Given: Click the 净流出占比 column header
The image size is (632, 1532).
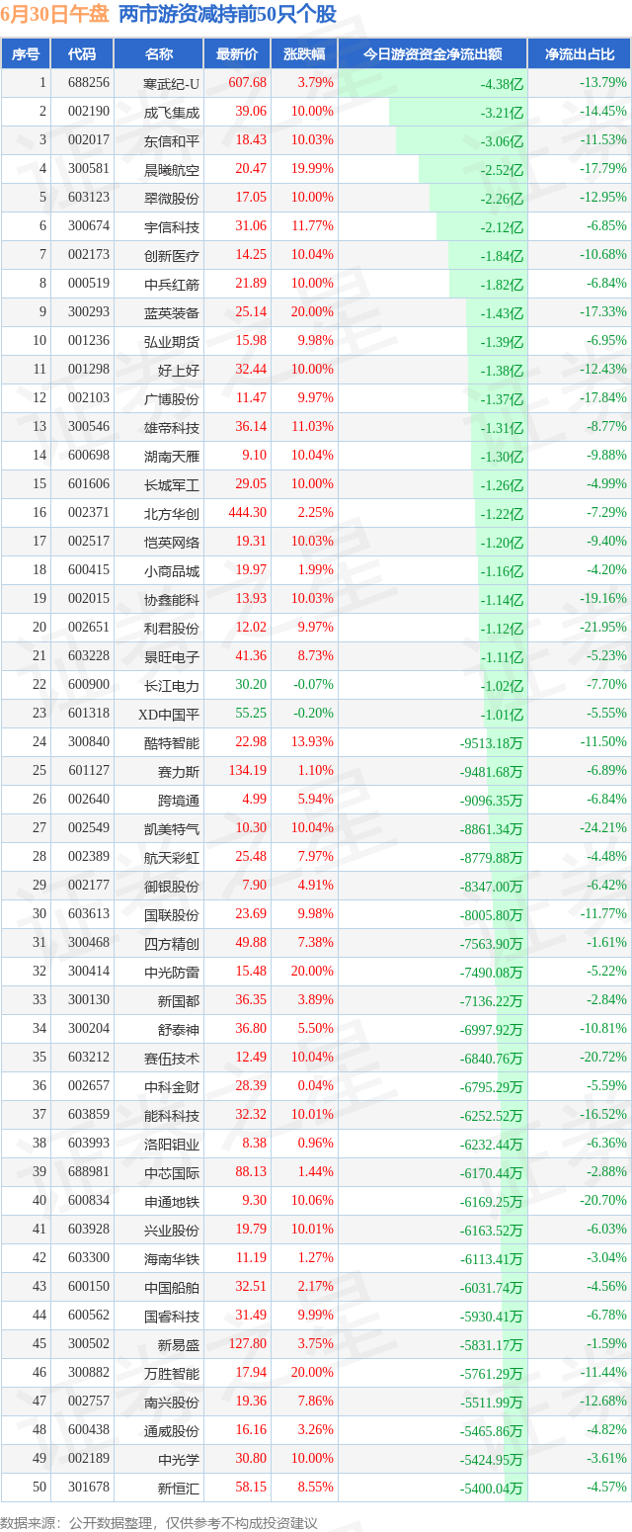Looking at the screenshot, I should pos(580,54).
